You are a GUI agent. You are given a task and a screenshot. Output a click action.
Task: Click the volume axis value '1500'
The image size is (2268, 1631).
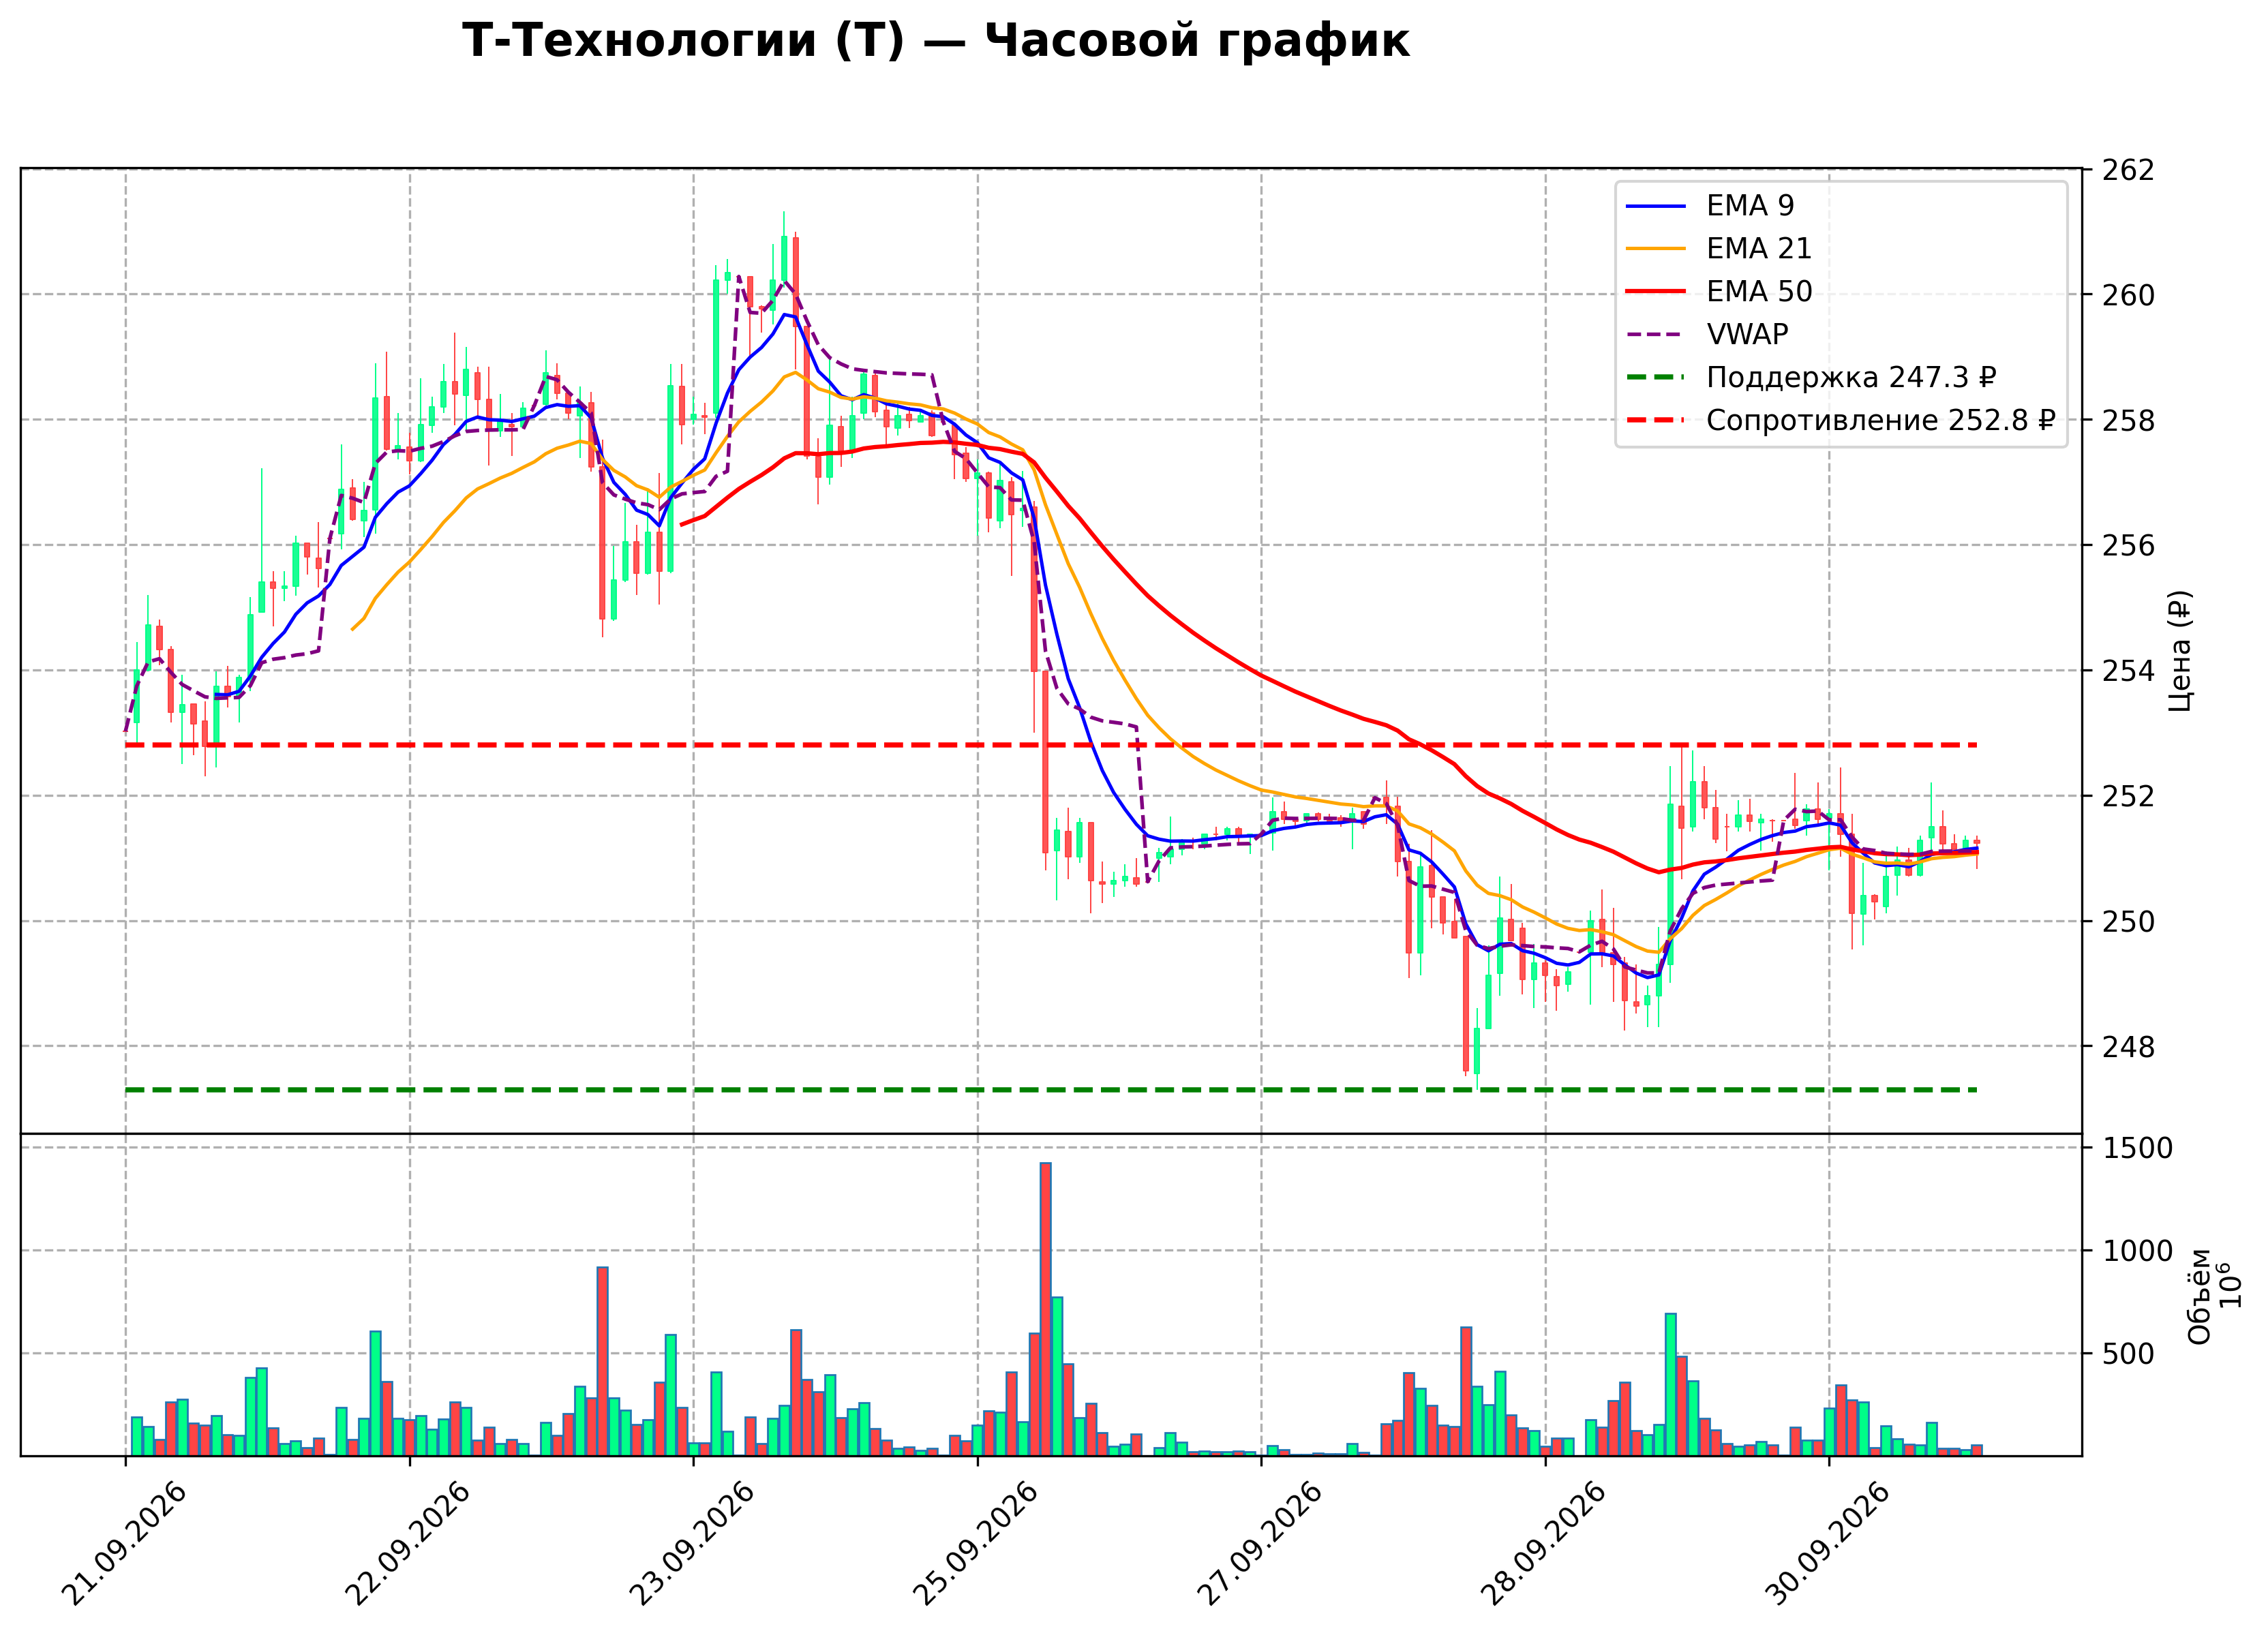tap(2138, 1149)
